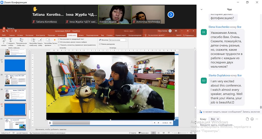This screenshot has height=139, width=262.
Task: Open rehearse timings (Настройка времени)
Action: coord(48,42)
